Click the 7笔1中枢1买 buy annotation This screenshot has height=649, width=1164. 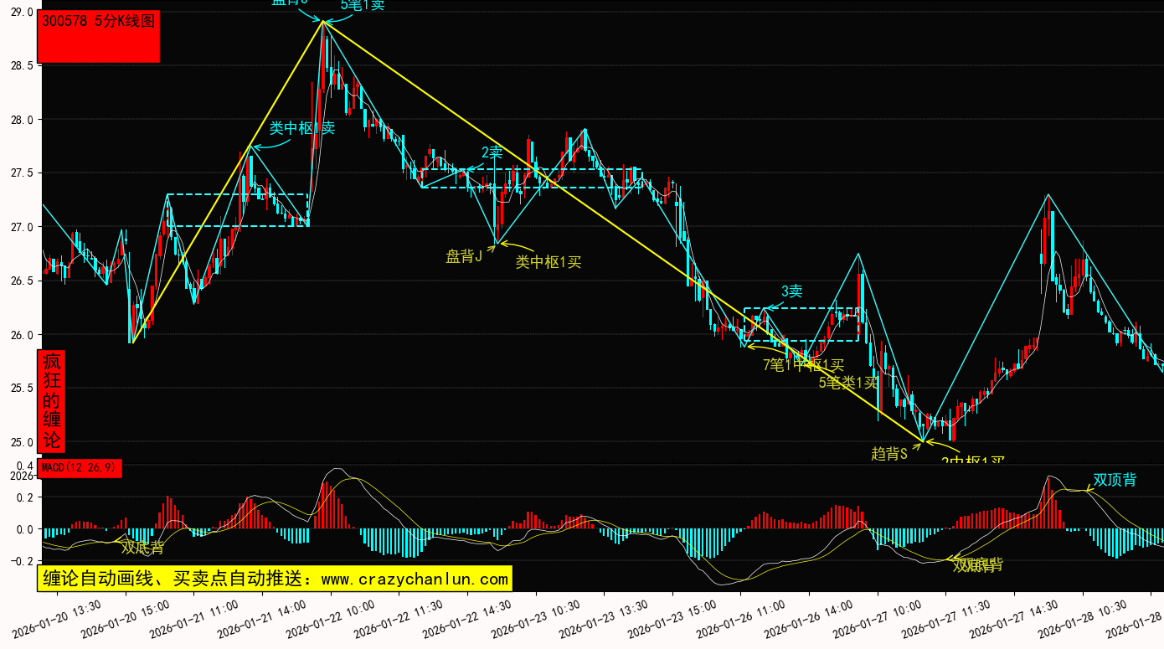click(802, 364)
